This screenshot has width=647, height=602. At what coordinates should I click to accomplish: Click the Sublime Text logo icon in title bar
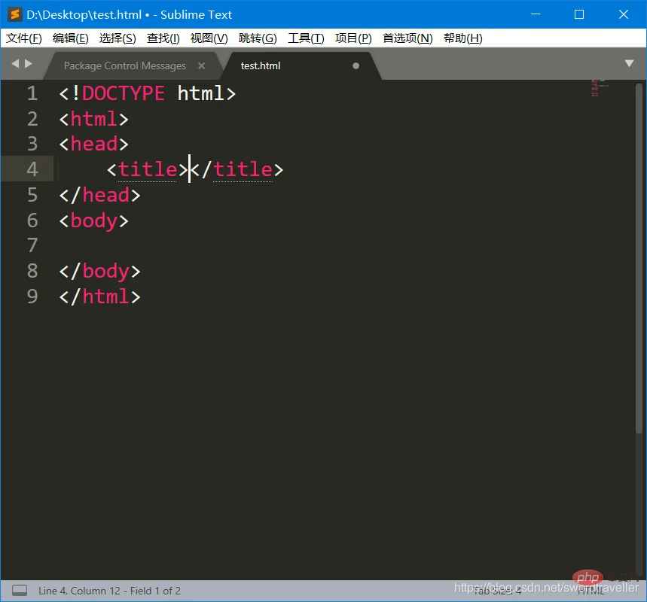pyautogui.click(x=14, y=14)
